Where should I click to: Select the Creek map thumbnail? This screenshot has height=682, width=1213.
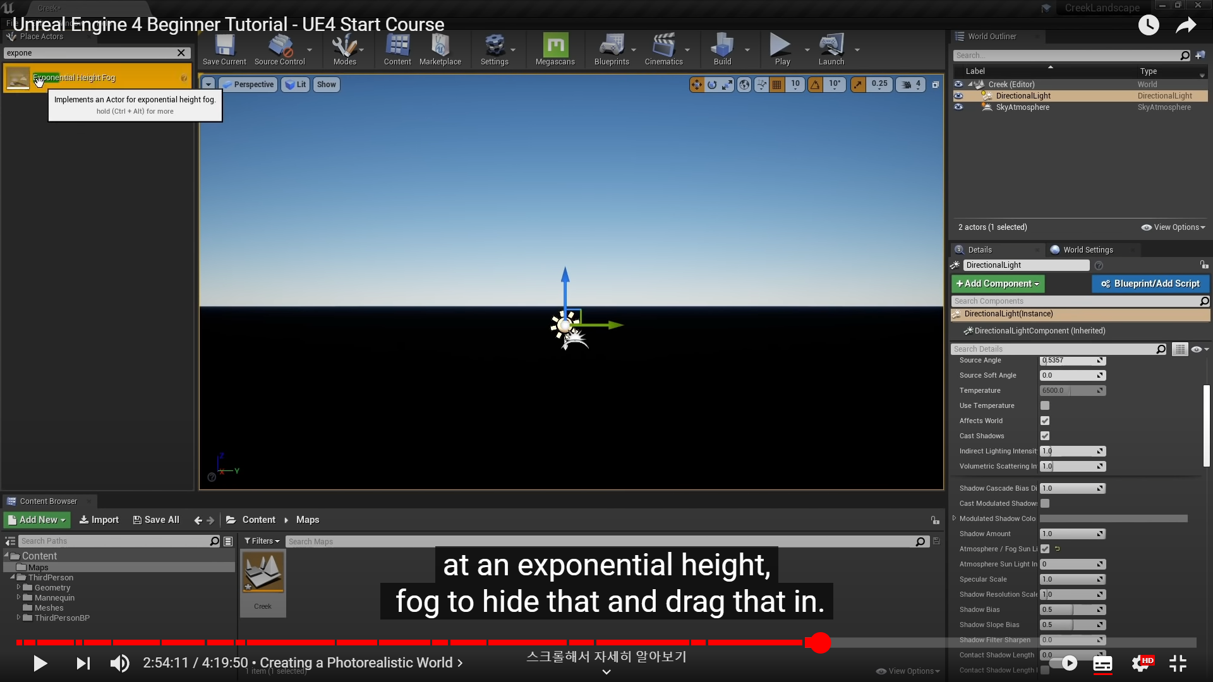263,573
